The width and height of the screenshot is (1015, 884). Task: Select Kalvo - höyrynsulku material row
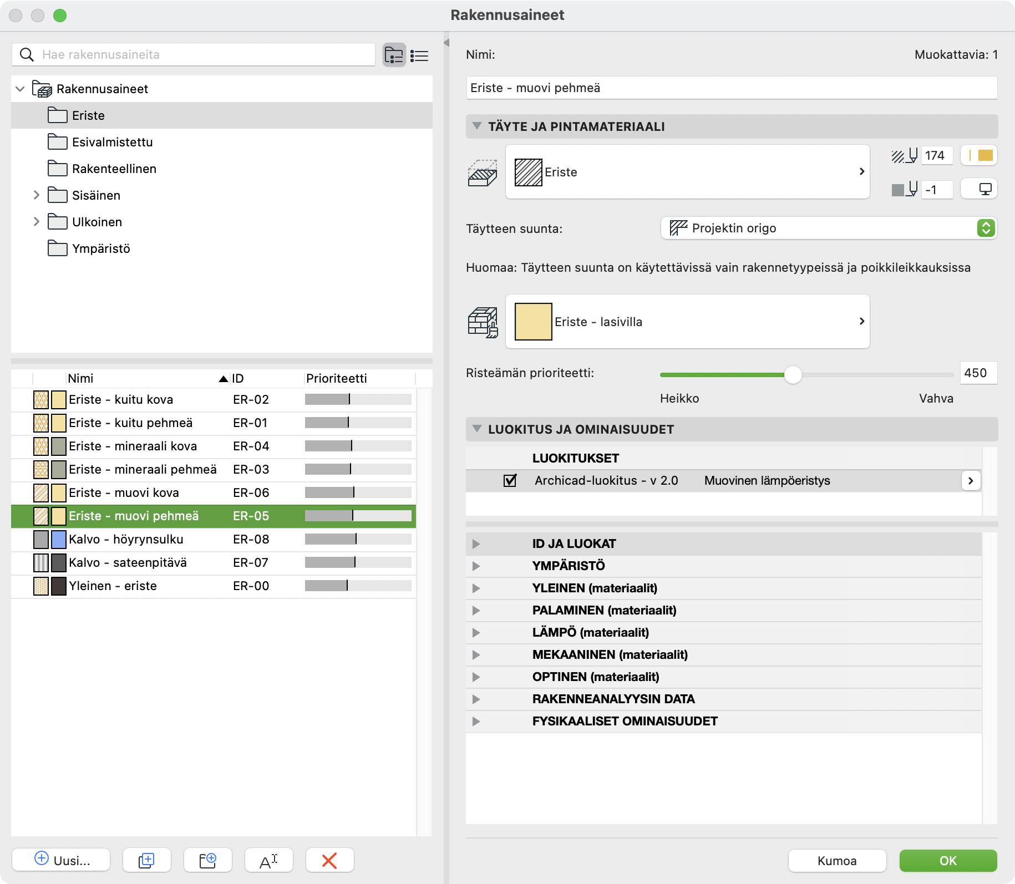(126, 539)
